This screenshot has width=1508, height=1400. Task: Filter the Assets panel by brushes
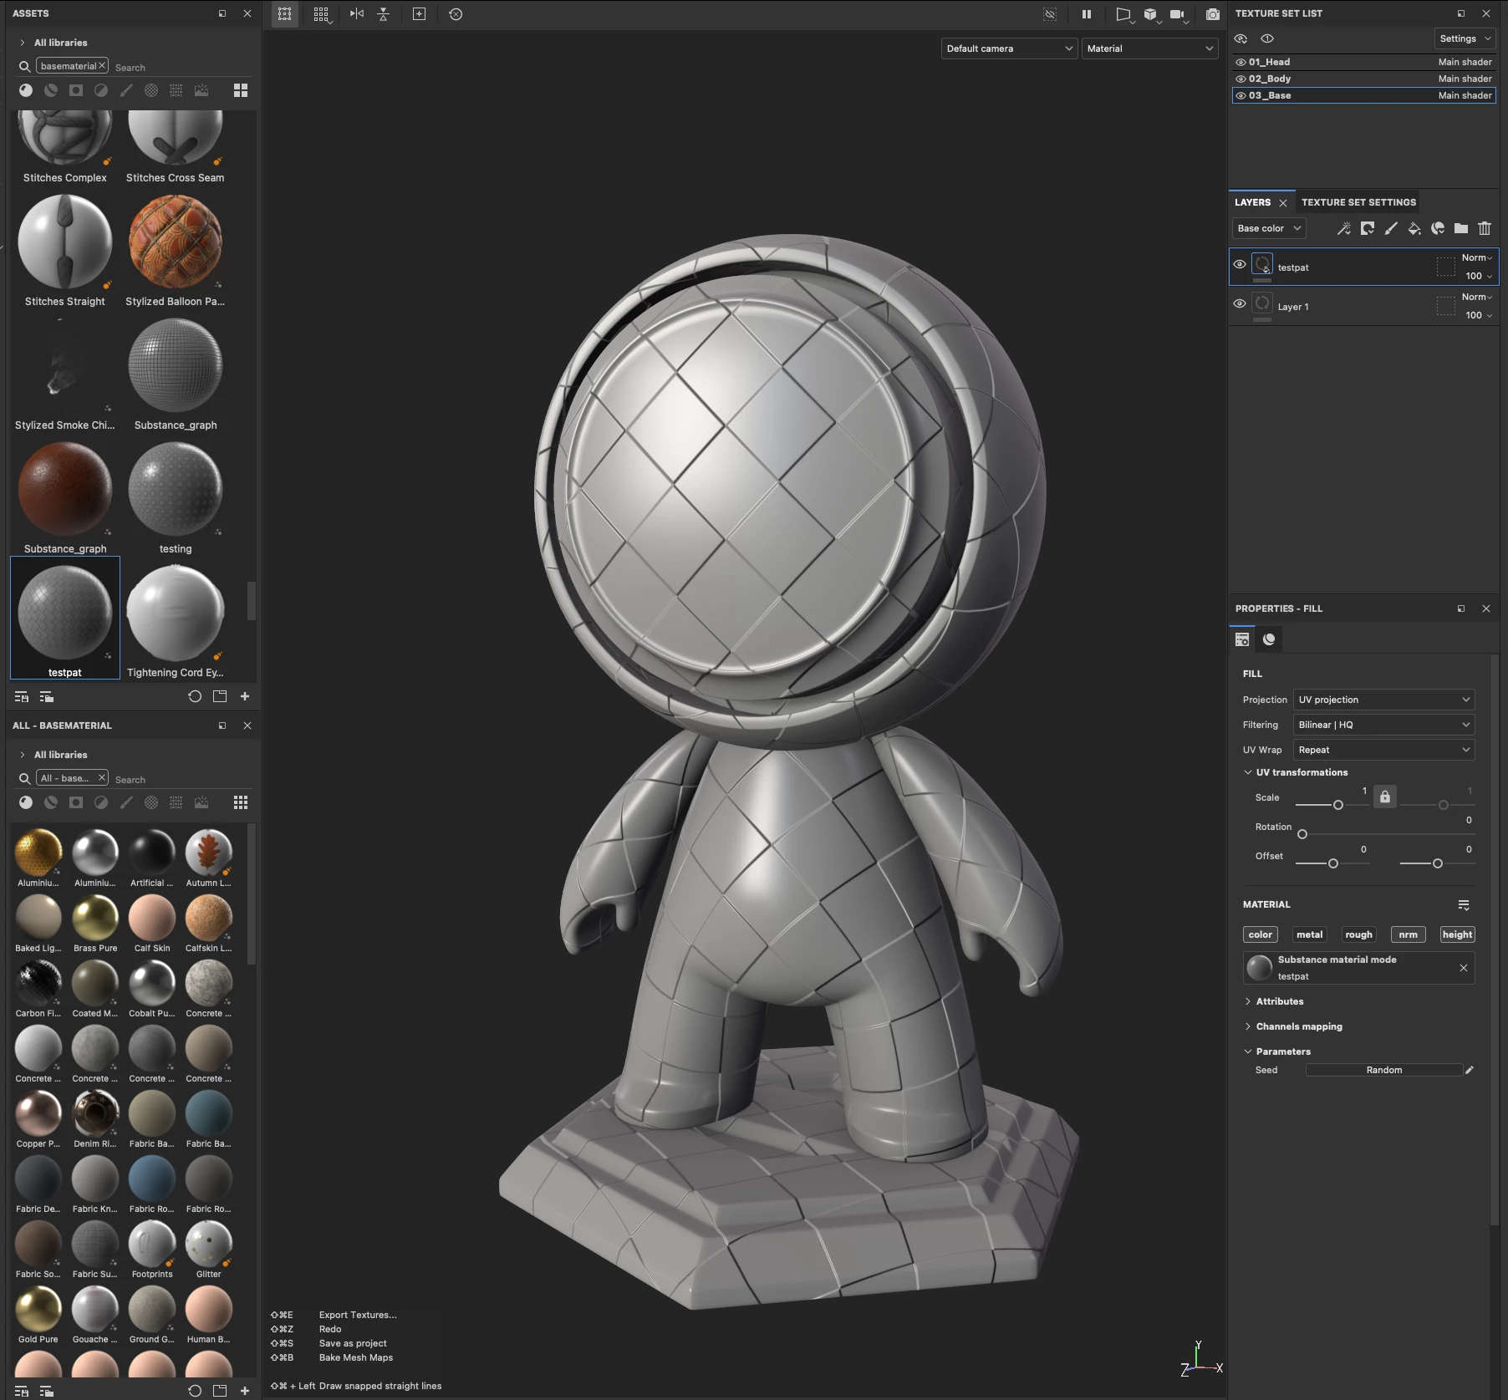126,90
